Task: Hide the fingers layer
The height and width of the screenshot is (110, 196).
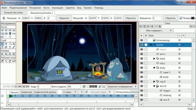Action: click(x=141, y=91)
